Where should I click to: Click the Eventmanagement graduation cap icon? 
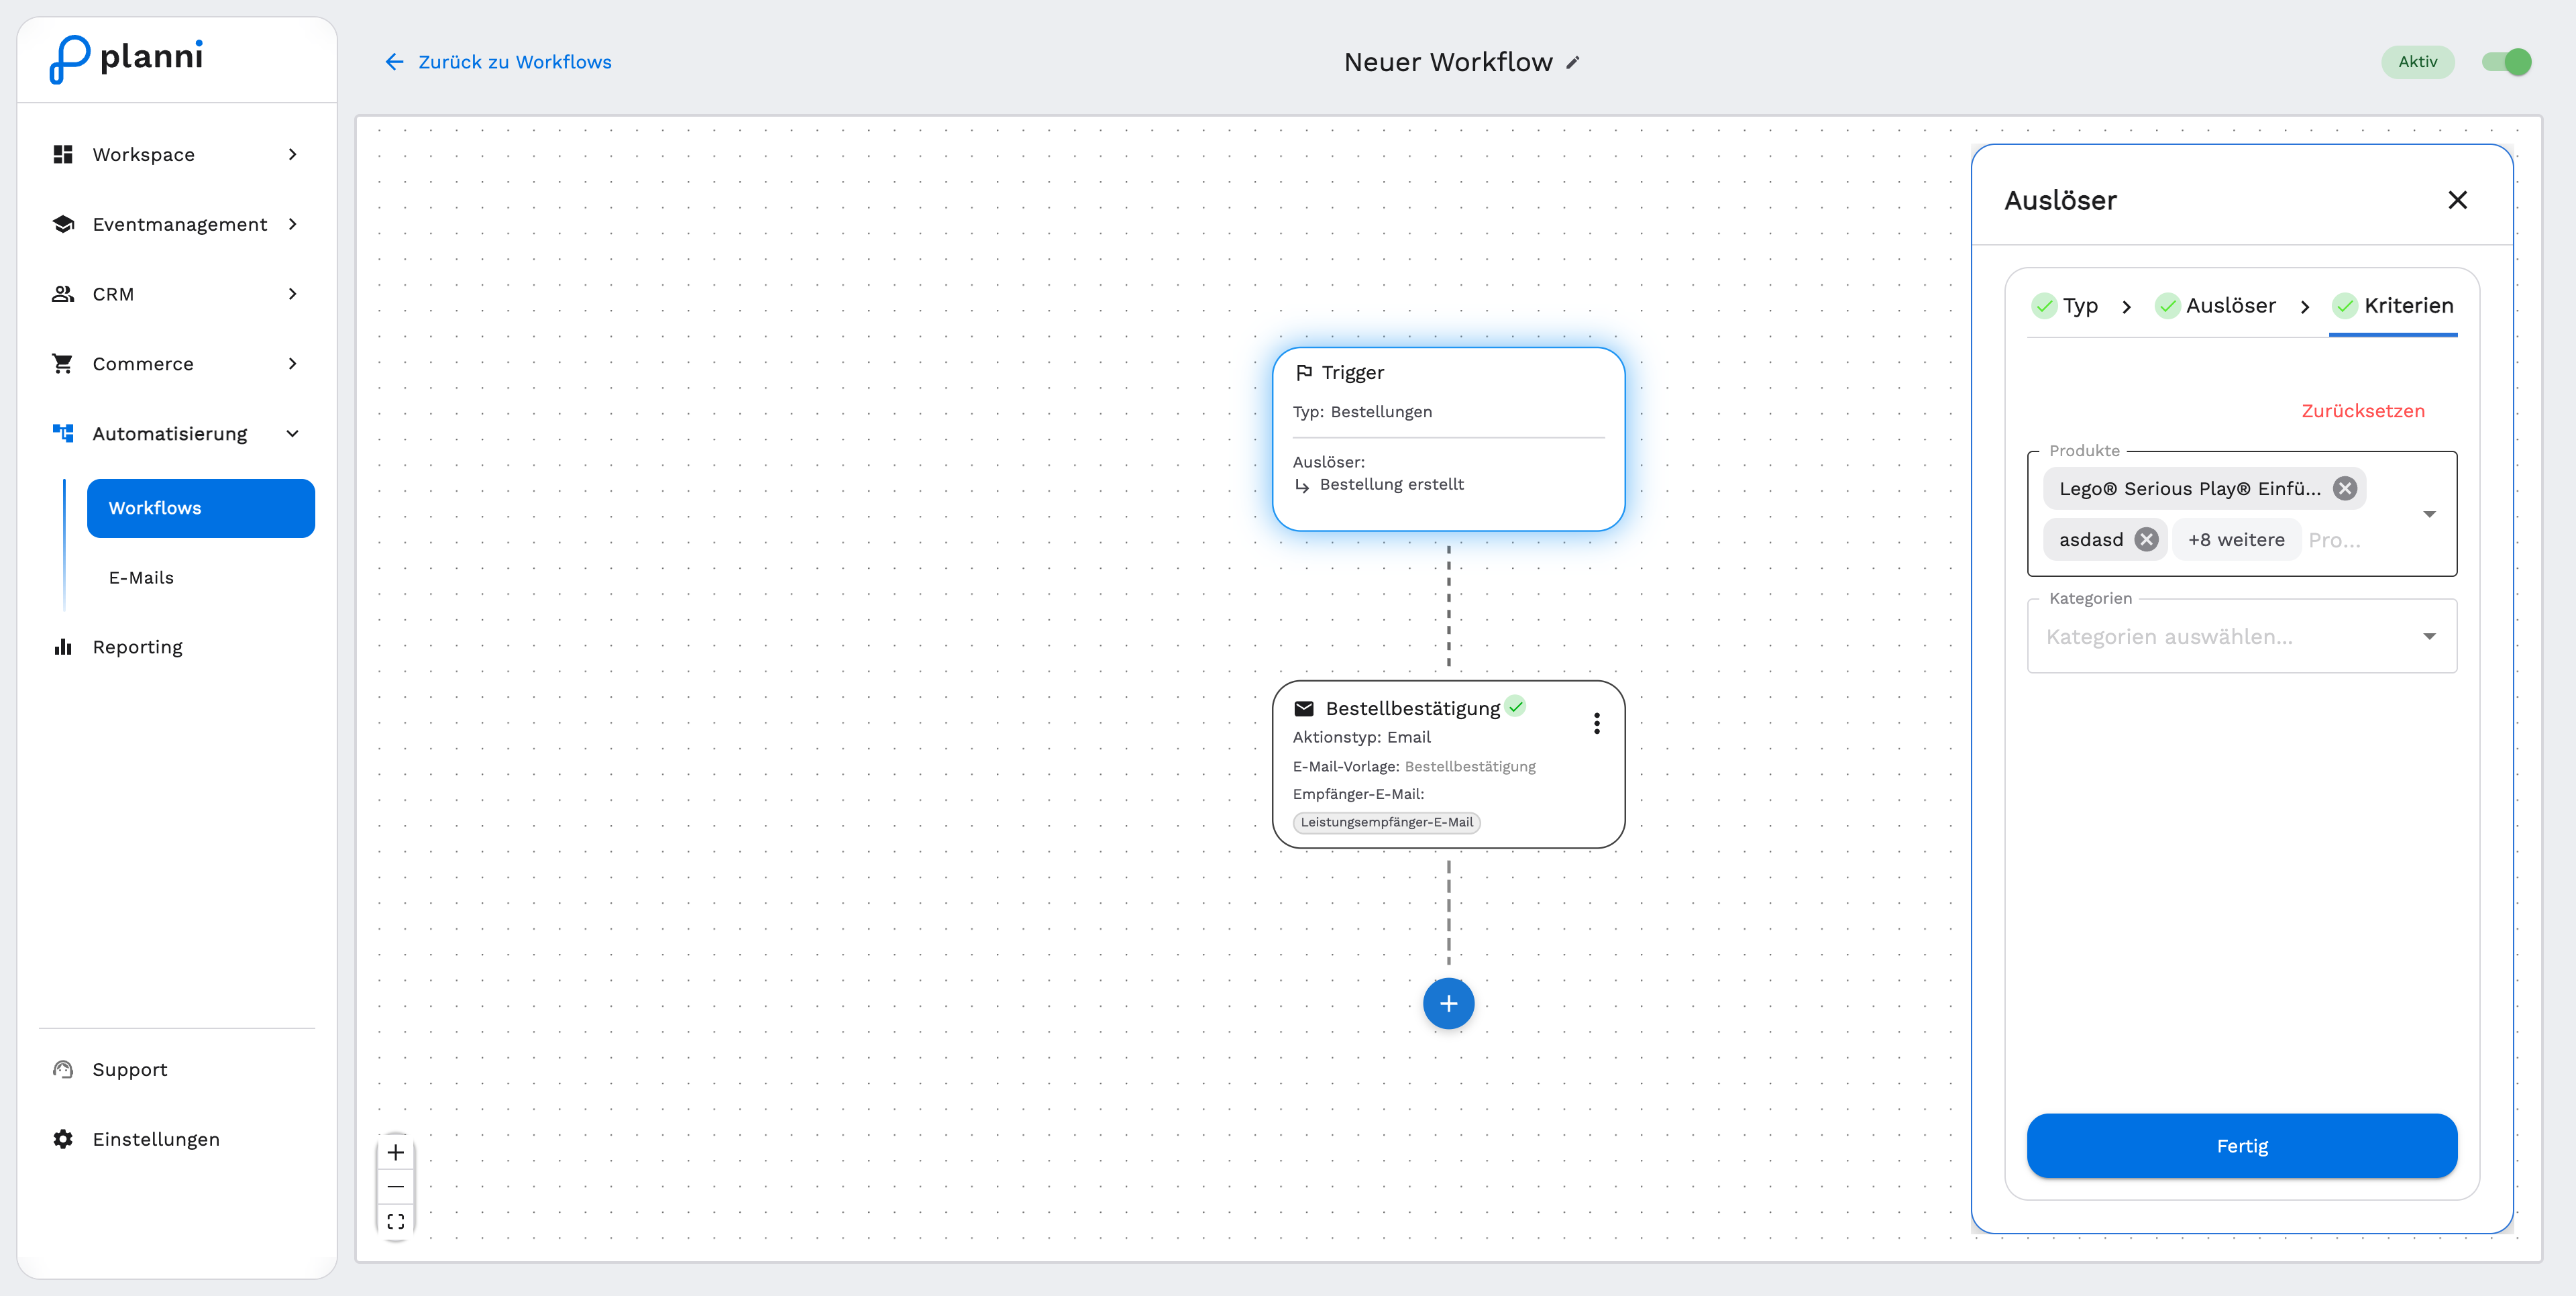pyautogui.click(x=63, y=224)
